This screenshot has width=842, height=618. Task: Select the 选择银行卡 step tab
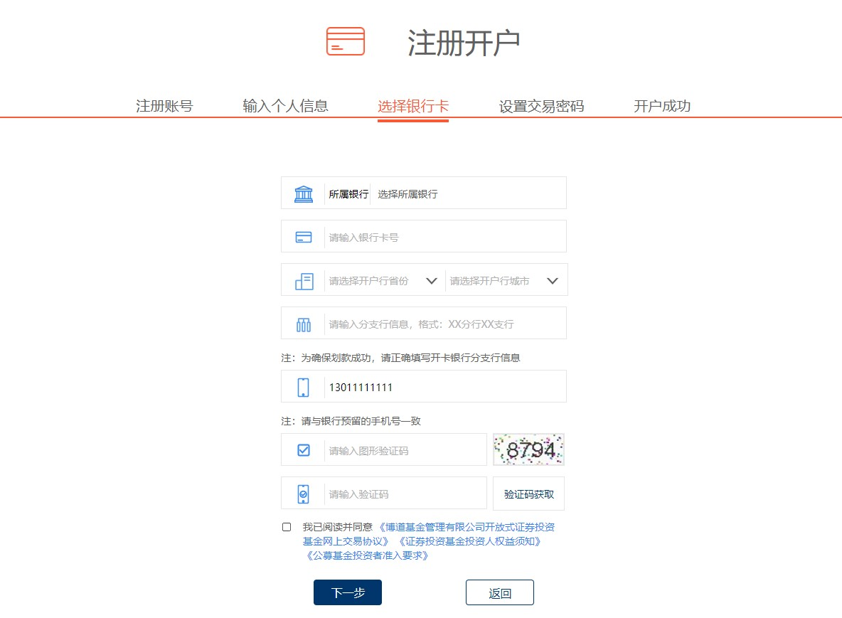click(413, 106)
